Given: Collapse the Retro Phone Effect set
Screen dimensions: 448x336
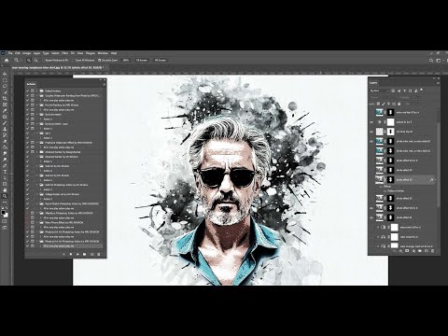Looking at the screenshot, I should tap(37, 222).
